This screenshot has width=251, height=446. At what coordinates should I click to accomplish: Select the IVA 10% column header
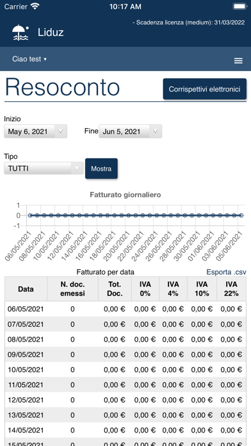202,289
